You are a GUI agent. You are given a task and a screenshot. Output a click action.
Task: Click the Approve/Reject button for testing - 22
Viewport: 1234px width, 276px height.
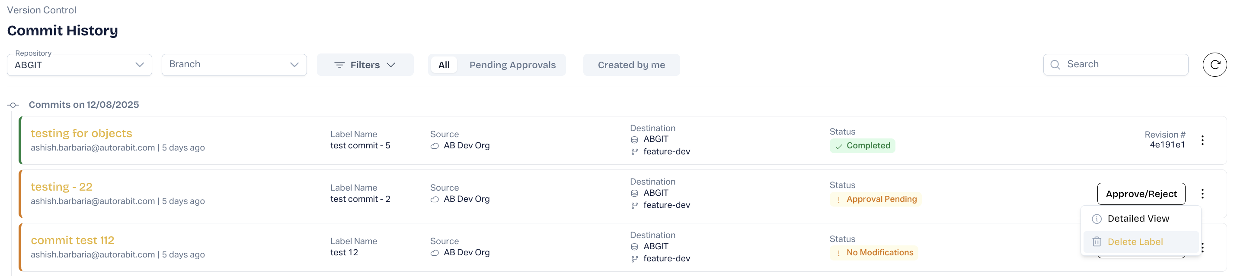point(1141,194)
